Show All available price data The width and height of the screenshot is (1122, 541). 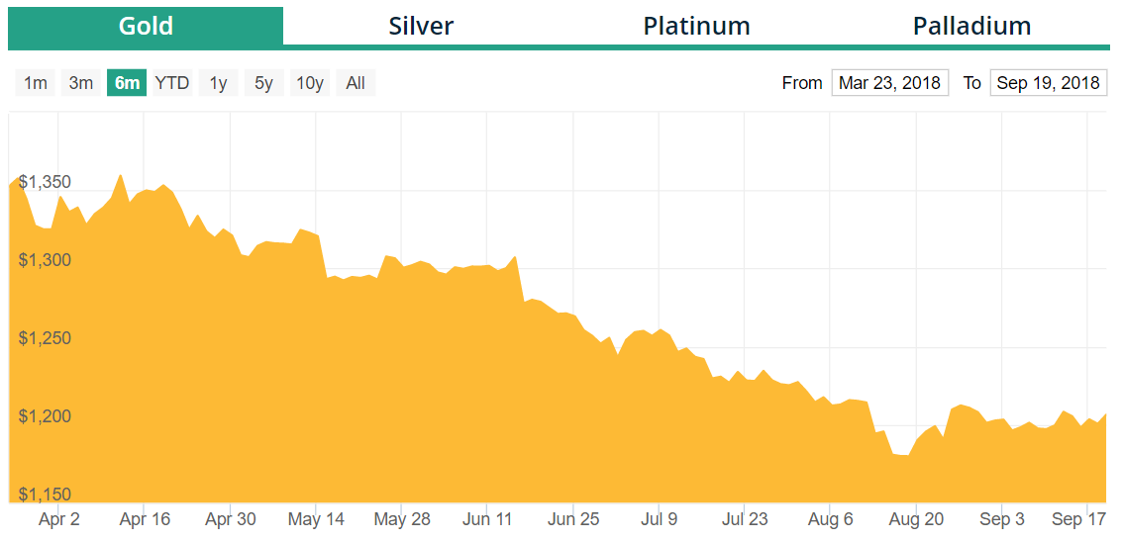(x=356, y=83)
